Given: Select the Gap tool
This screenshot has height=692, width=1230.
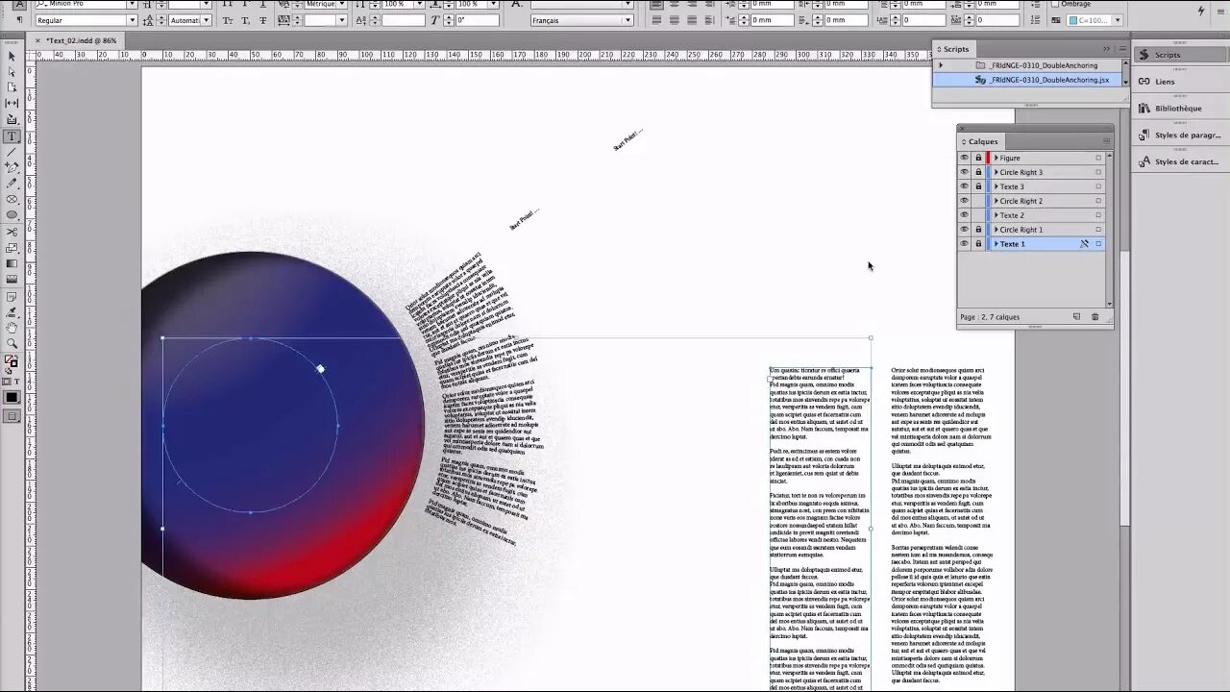Looking at the screenshot, I should pyautogui.click(x=12, y=103).
